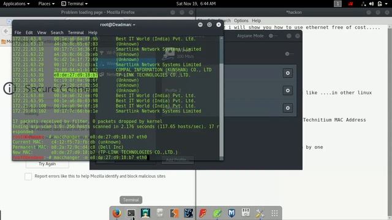Open the Options menu in hackon editor
The image size is (392, 220).
[241, 21]
